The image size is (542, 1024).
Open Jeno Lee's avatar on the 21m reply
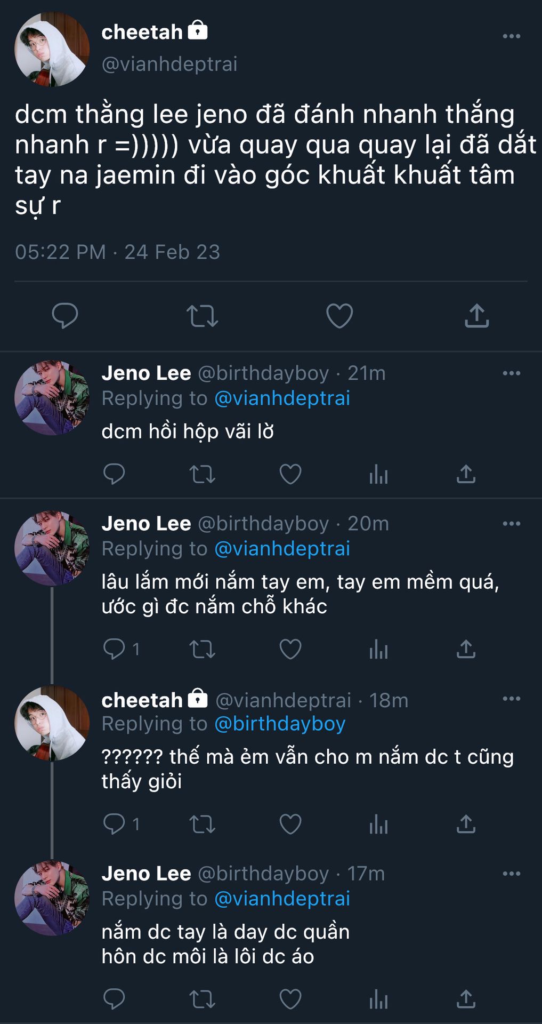click(52, 397)
